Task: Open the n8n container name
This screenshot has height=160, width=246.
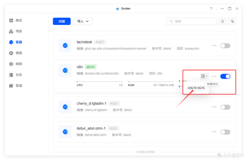Action: (80, 67)
